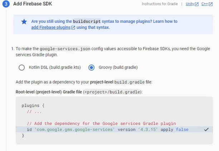
Task: Click the step 3 number badge
Action: point(6,4)
